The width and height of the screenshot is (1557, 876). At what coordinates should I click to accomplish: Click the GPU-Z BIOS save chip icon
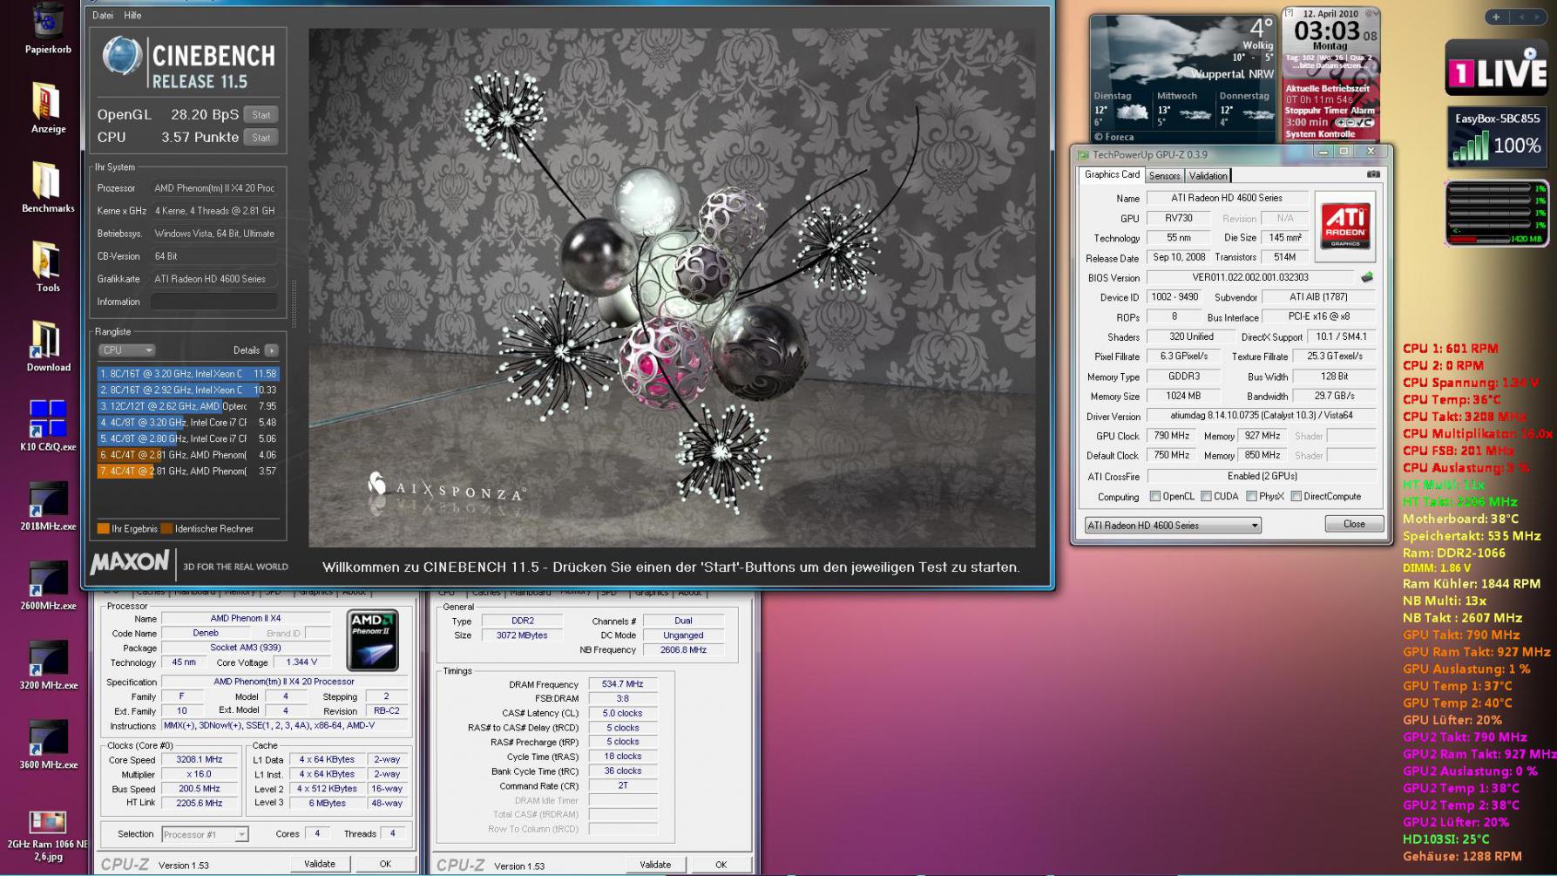pos(1367,277)
